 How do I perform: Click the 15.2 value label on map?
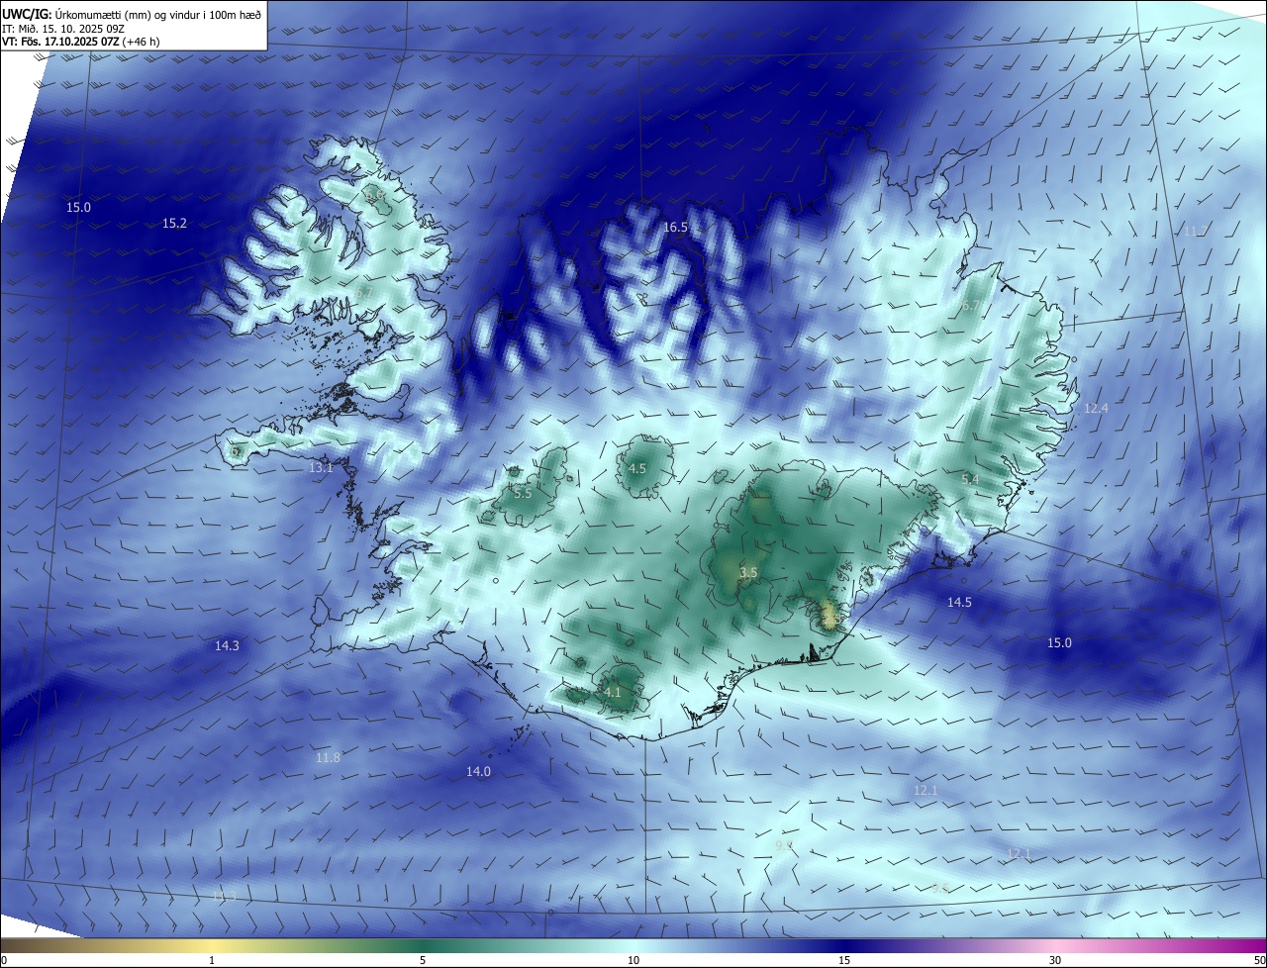[x=174, y=224]
